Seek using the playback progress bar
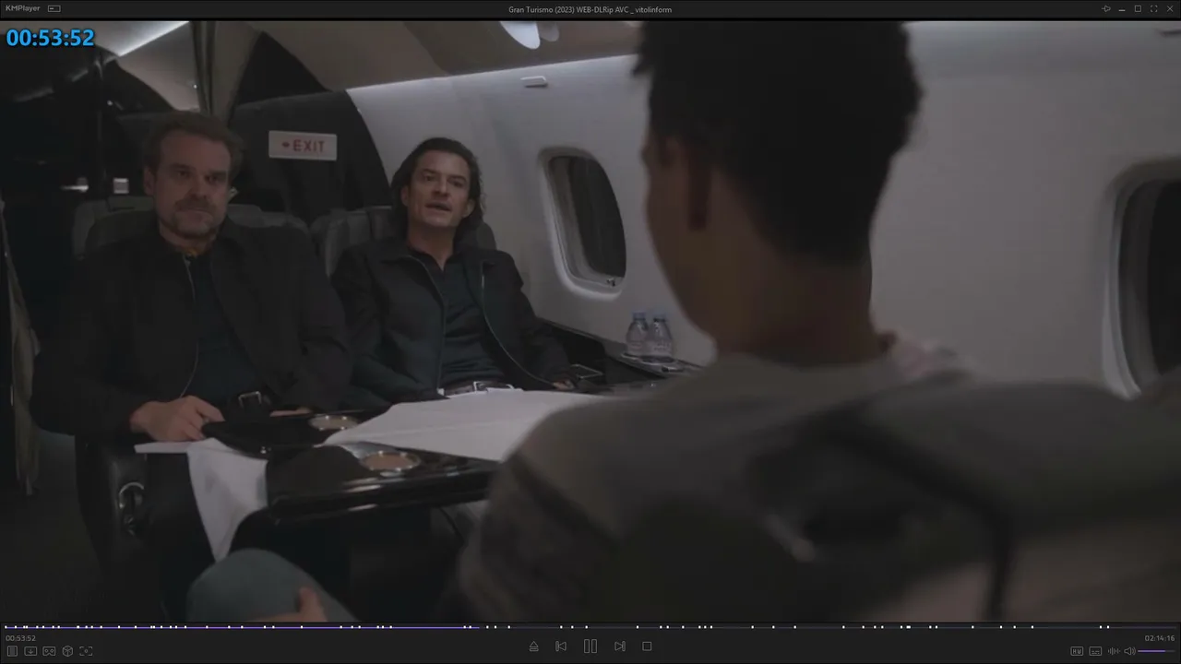The image size is (1181, 664). coord(590,627)
